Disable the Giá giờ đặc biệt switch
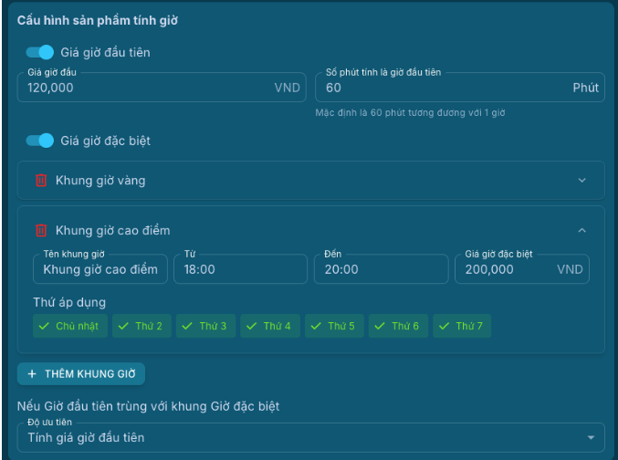The width and height of the screenshot is (618, 460). coord(40,141)
